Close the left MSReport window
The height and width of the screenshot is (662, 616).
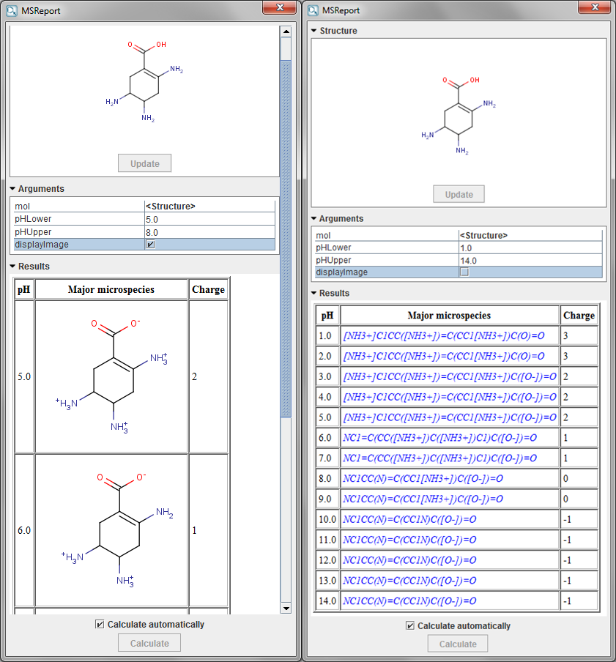[x=280, y=7]
